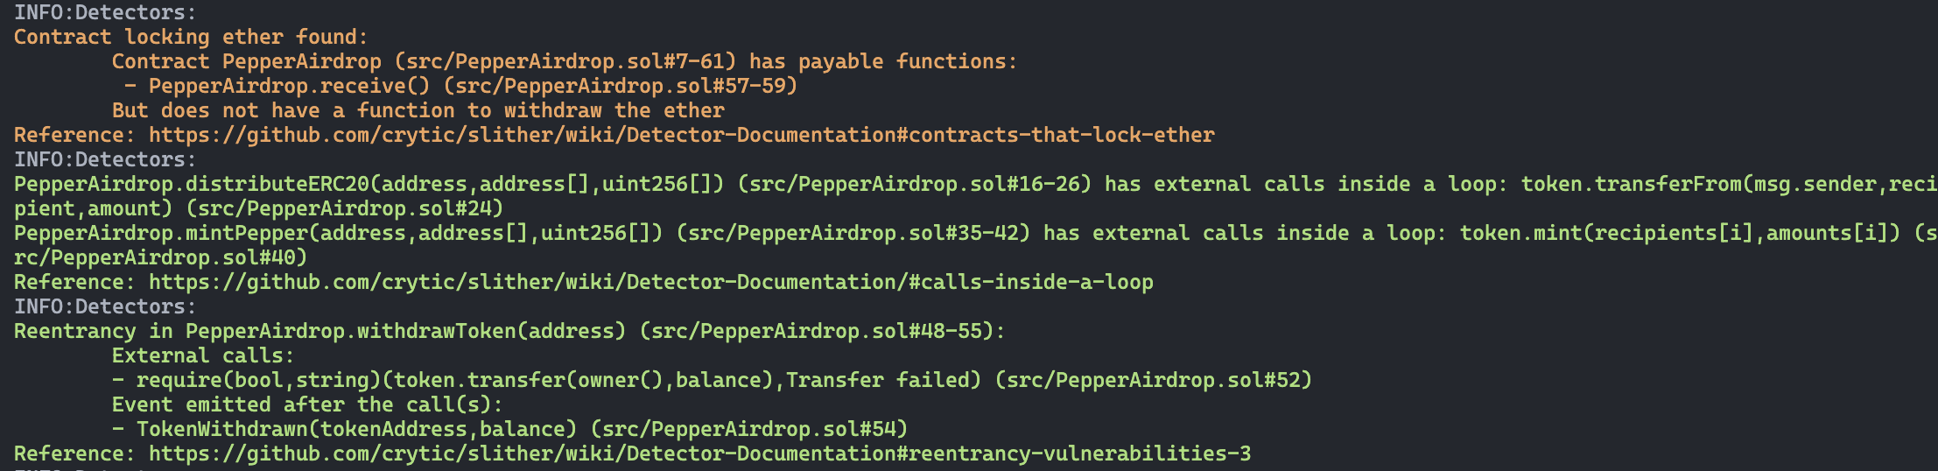Open the reentrancy-vulnerabilities-3 reference URL
Screen dimensions: 1938x471
(x=700, y=453)
